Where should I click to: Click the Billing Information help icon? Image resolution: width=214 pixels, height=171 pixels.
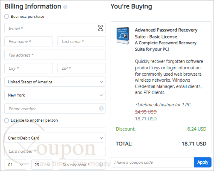click(65, 7)
